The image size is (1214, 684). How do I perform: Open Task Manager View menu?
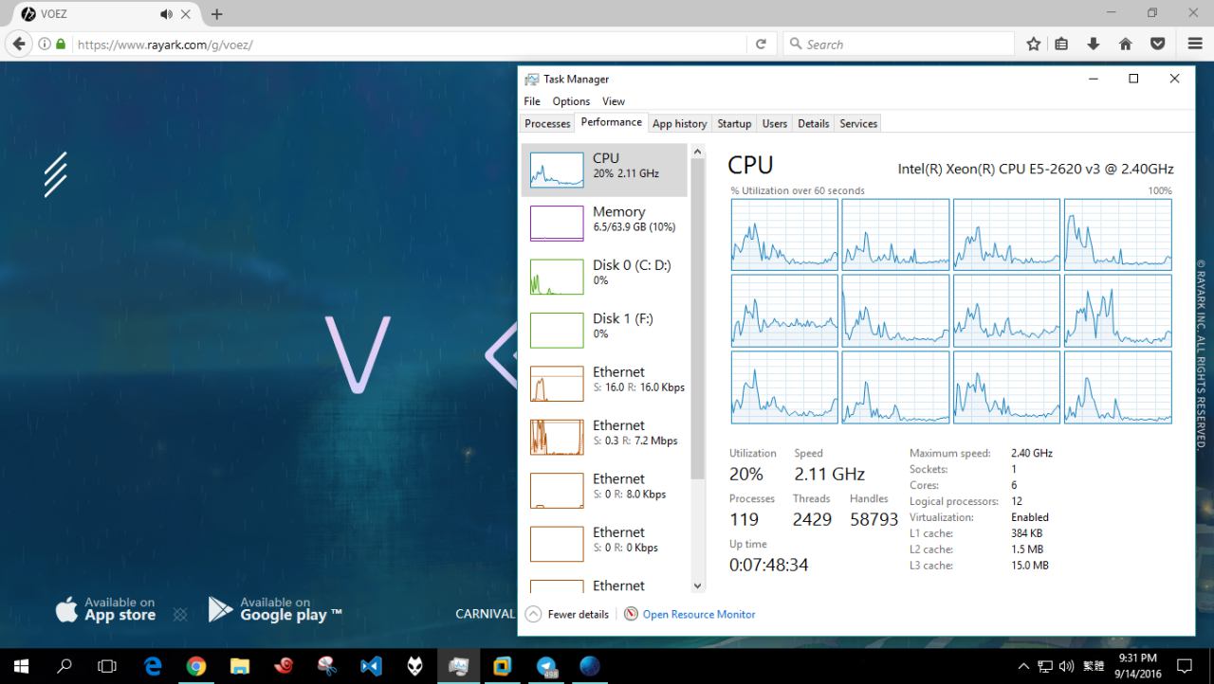click(614, 101)
